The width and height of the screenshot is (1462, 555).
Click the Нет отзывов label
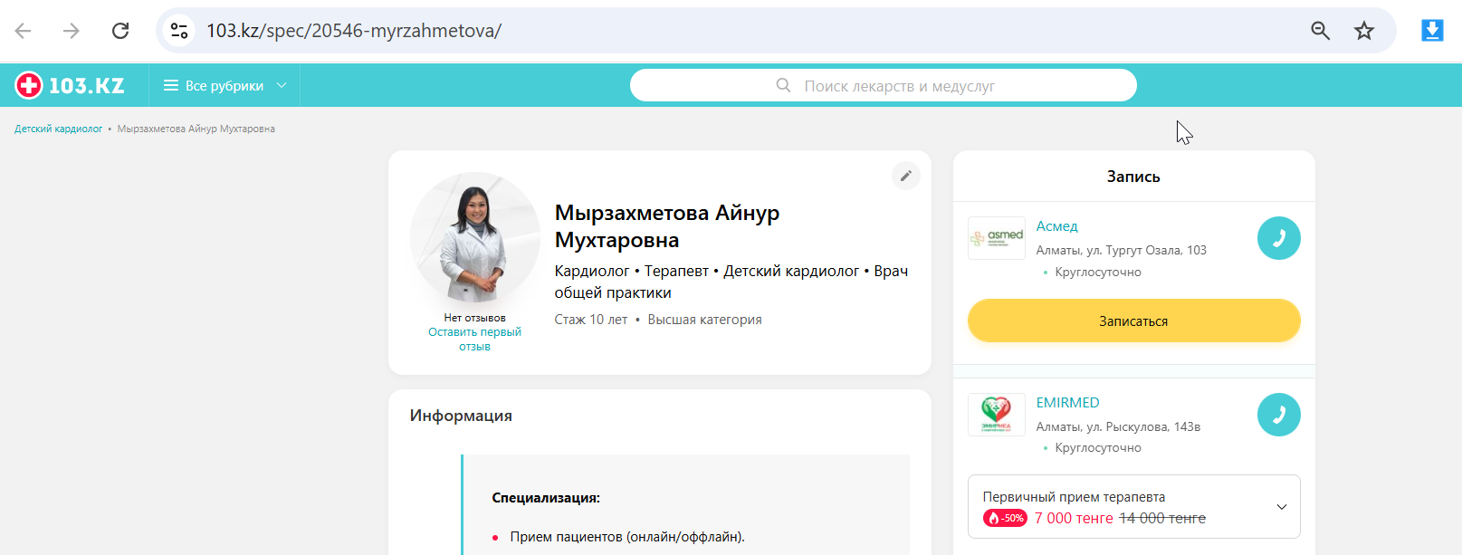click(x=474, y=318)
